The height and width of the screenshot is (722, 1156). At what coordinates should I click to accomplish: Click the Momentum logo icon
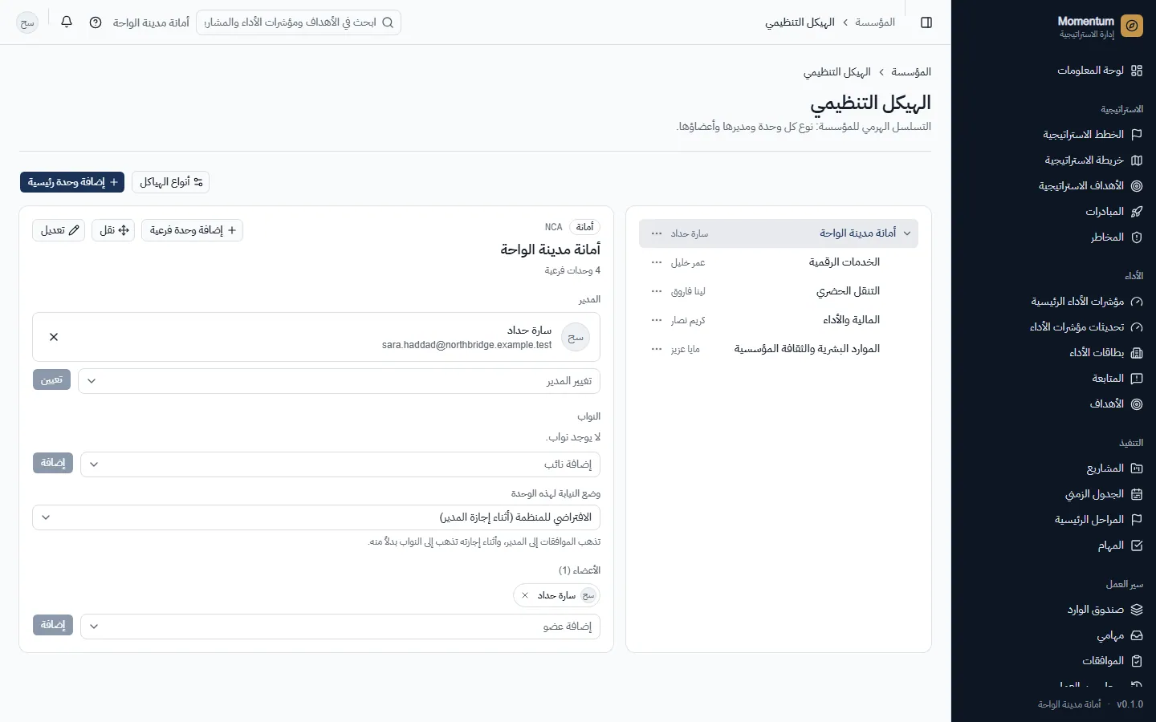pos(1132,26)
